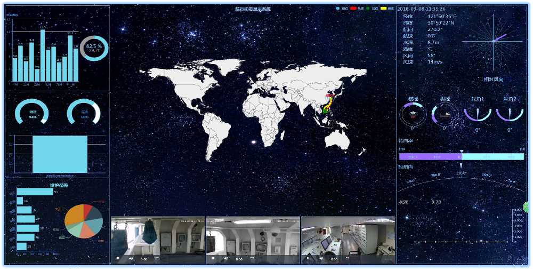Fullscreen the control room camera feed
The image size is (533, 270).
pyautogui.click(x=347, y=258)
